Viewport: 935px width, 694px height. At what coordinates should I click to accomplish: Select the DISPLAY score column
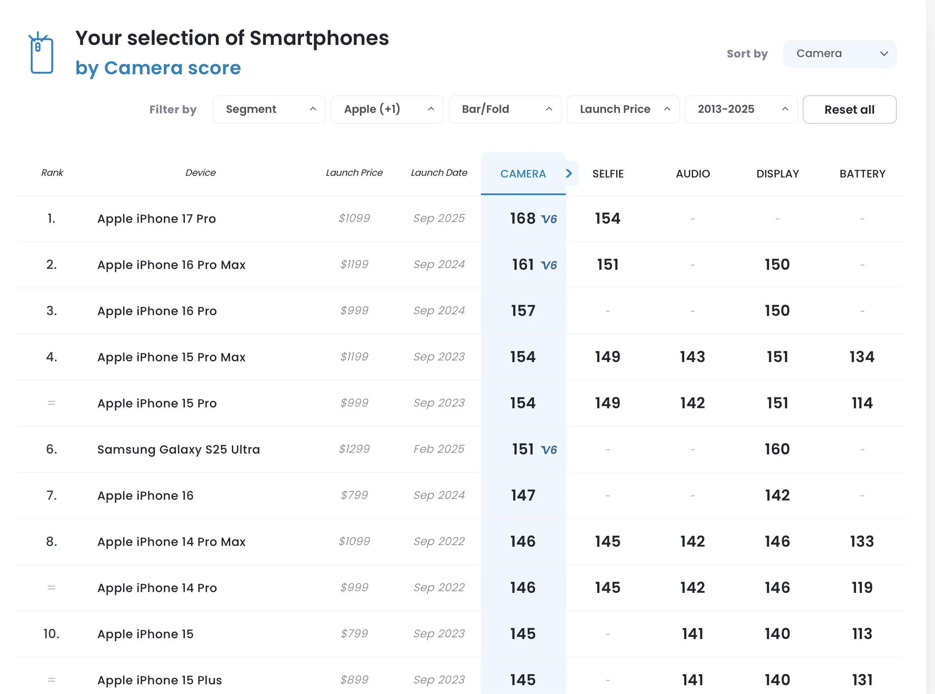(777, 174)
